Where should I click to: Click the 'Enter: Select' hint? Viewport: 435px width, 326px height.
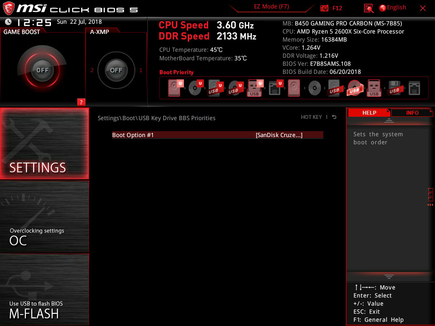[x=372, y=295]
